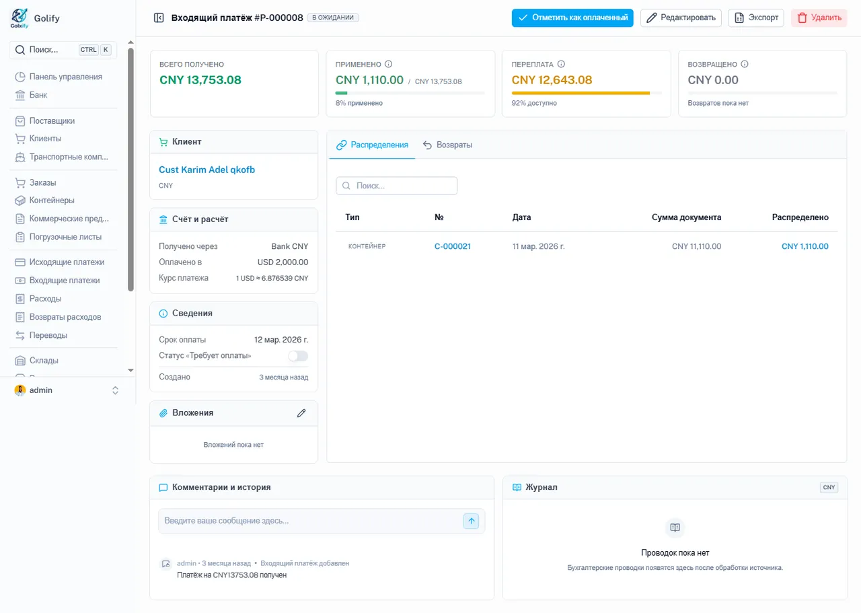Click pencil icon to edit Вложения
Image resolution: width=861 pixels, height=613 pixels.
[301, 413]
